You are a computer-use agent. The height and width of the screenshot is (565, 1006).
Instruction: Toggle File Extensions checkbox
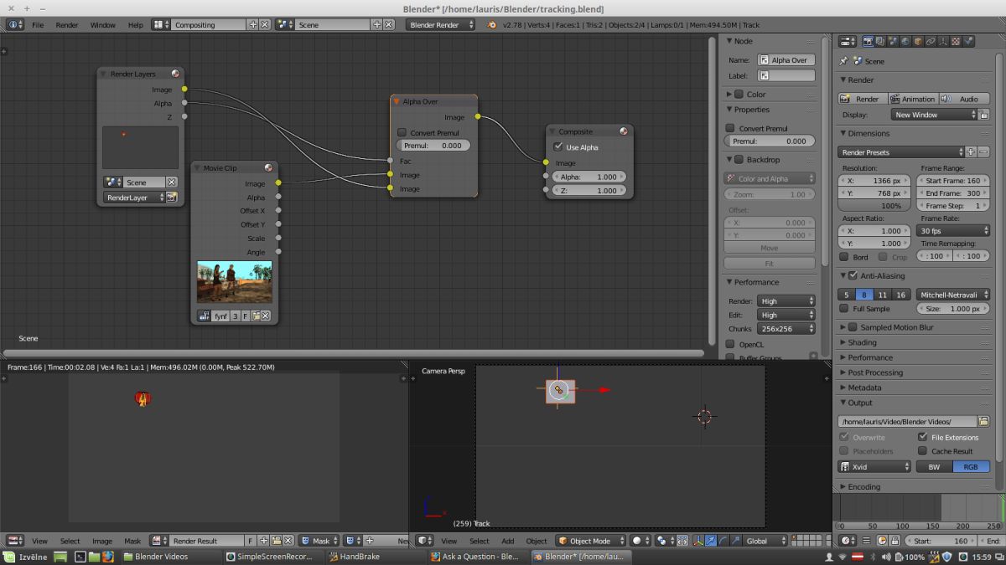coord(923,437)
